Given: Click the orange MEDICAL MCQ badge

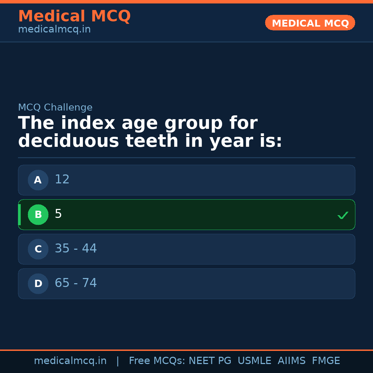Looking at the screenshot, I should click(x=310, y=23).
